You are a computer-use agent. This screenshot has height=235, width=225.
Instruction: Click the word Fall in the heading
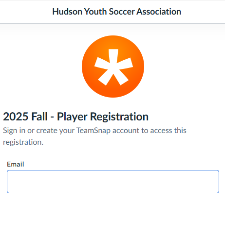click(x=39, y=117)
